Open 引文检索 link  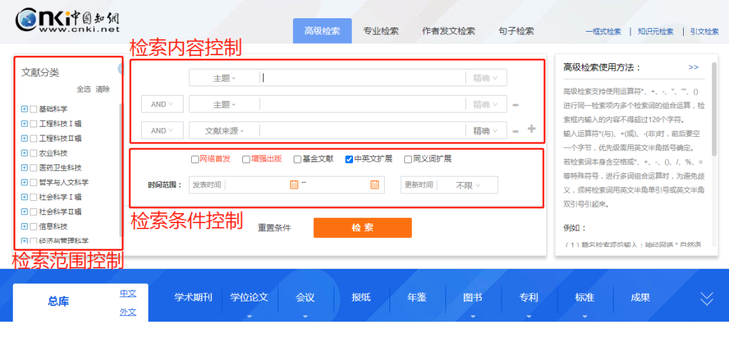[x=704, y=32]
